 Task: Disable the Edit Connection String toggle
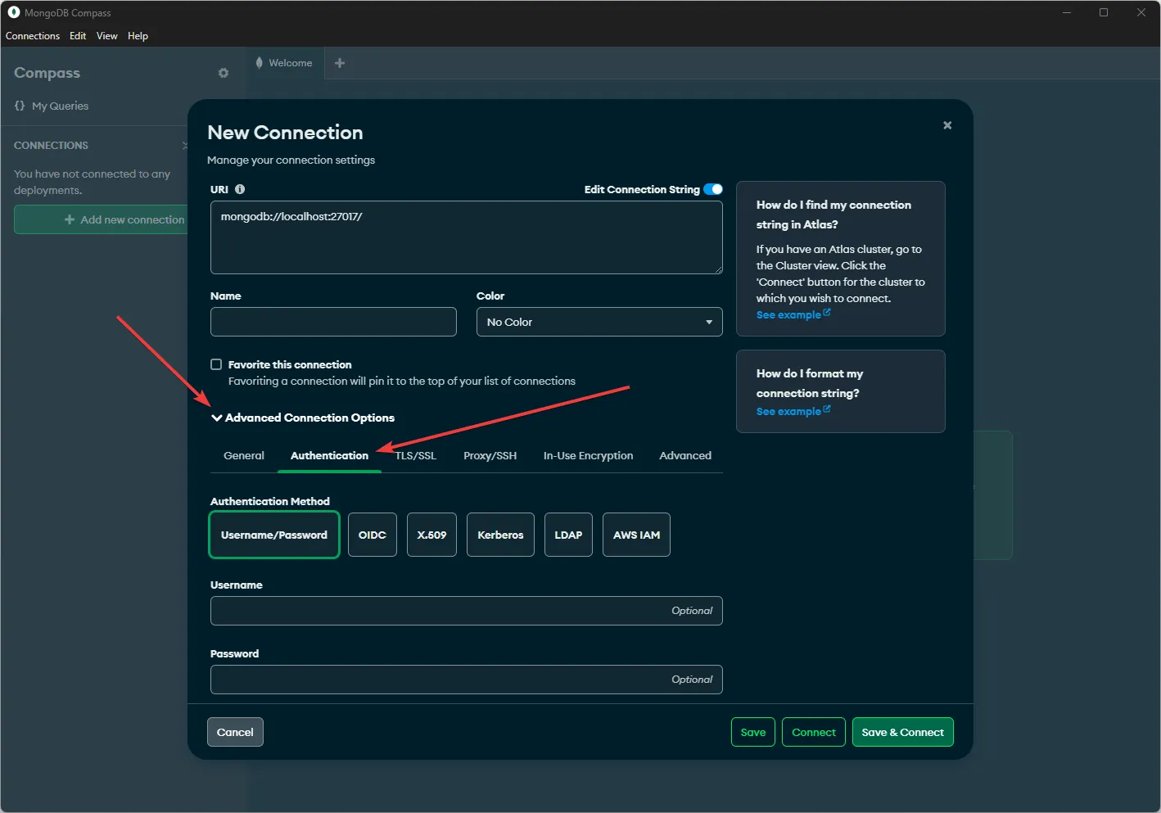(712, 189)
